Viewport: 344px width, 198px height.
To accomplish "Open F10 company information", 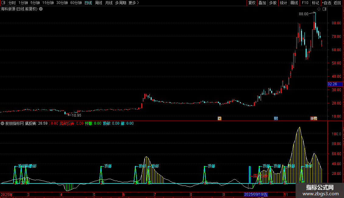I will (x=305, y=3).
